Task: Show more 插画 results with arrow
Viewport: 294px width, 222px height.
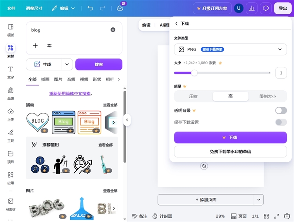Action: tap(113, 123)
